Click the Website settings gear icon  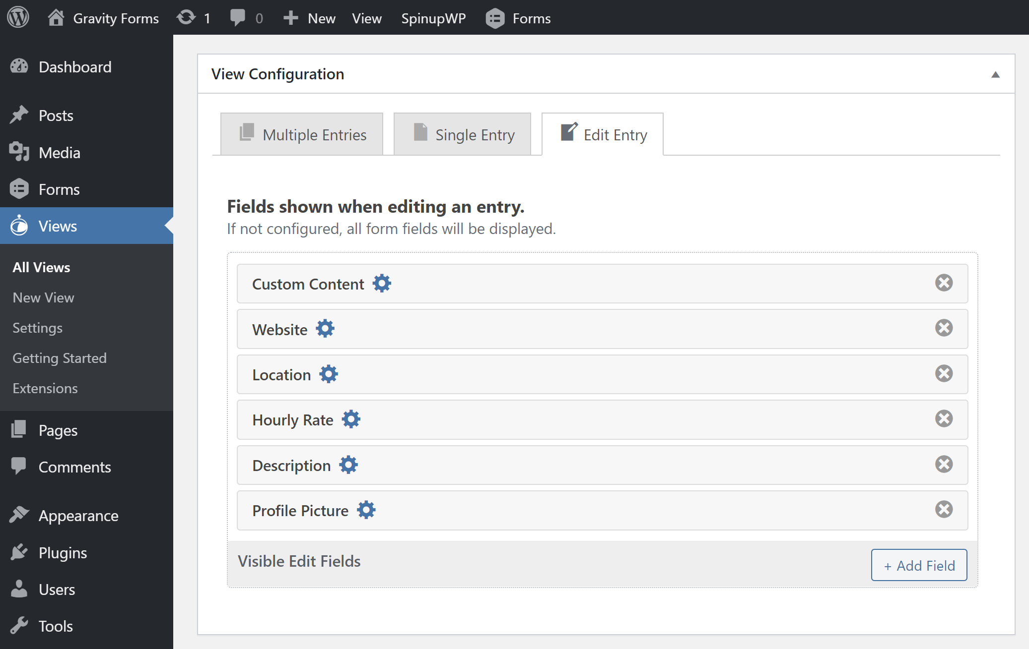click(325, 329)
